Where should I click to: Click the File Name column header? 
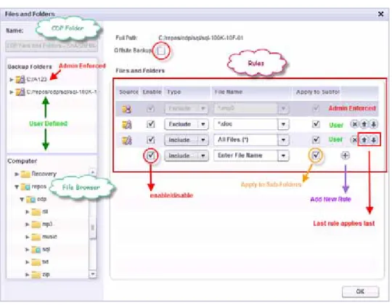coord(251,92)
